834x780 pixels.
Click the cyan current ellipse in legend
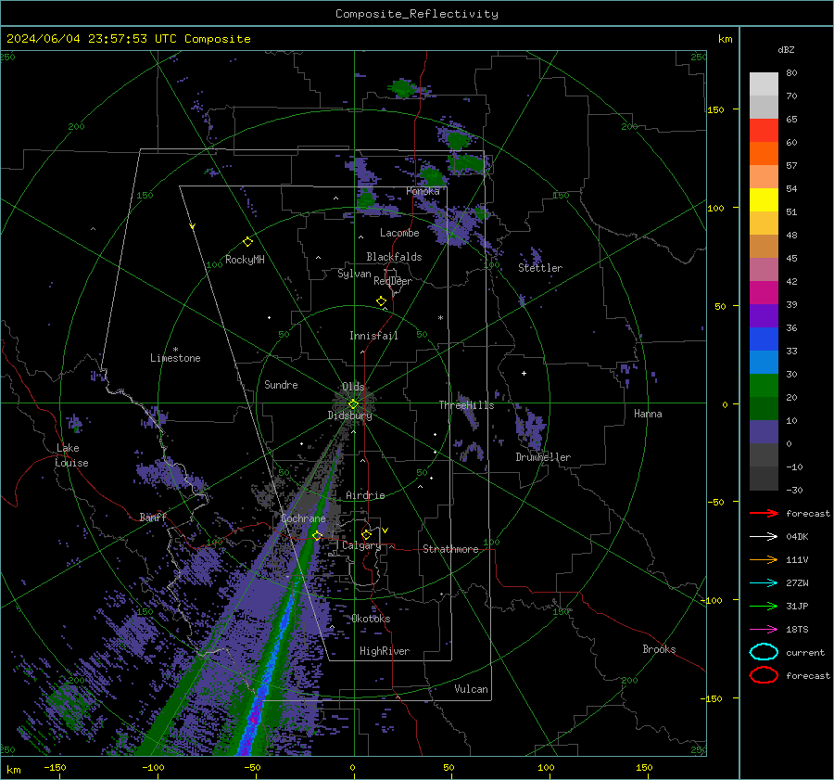(x=764, y=652)
